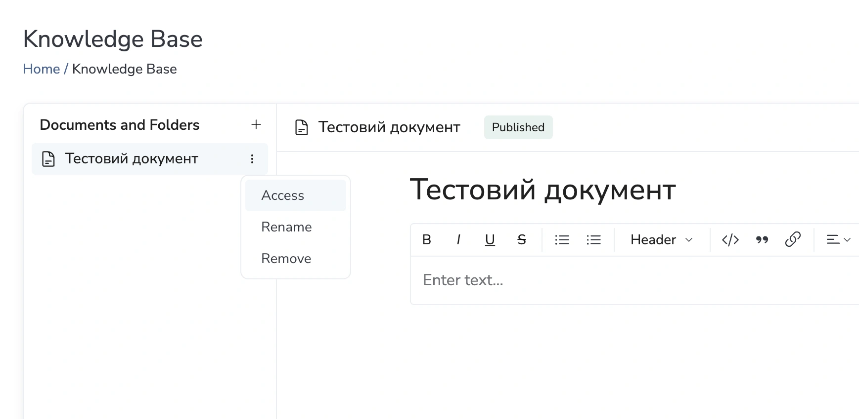Image resolution: width=859 pixels, height=419 pixels.
Task: Choose Remove in the context menu
Action: 296,259
